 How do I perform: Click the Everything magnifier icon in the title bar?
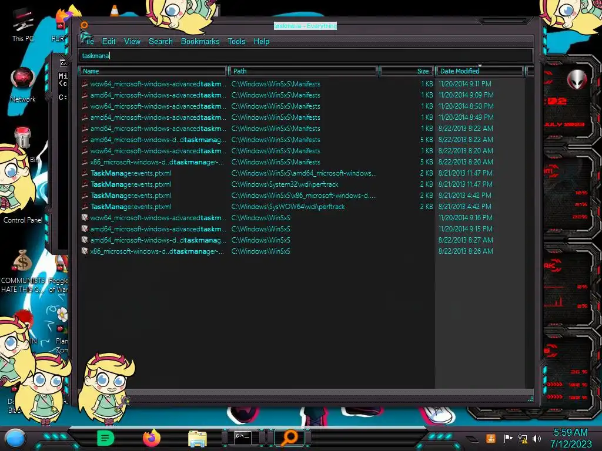pos(84,26)
